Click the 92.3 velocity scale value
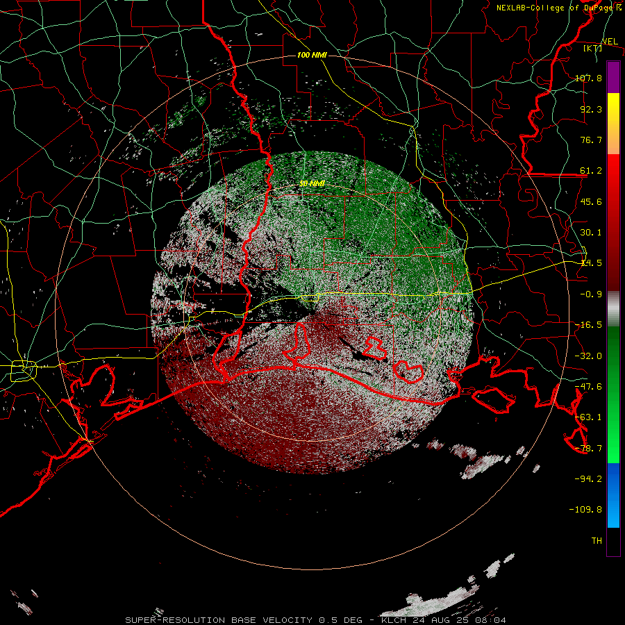625x625 pixels. click(x=591, y=109)
